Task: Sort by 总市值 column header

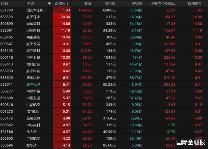Action: (x=110, y=3)
